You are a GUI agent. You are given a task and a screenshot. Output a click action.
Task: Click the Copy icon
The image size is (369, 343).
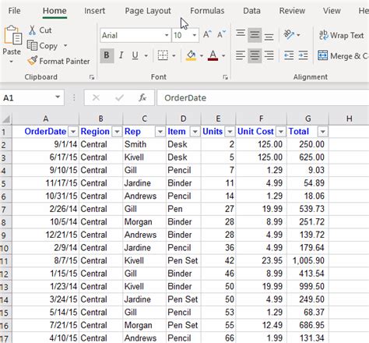(x=32, y=46)
